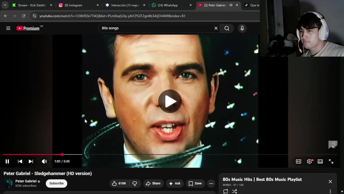The image size is (344, 194).
Task: Click the page scroll-down arrow
Action: pos(342,192)
